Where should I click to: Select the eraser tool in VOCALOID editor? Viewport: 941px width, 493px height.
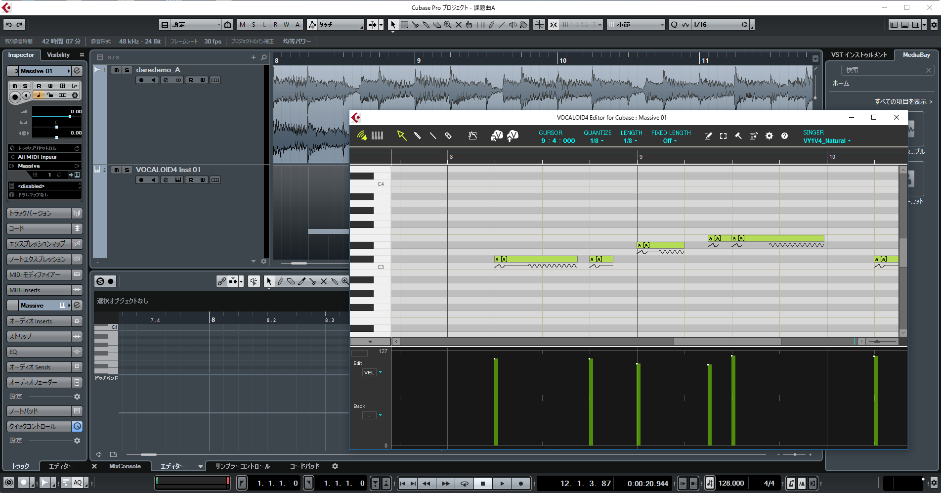coord(448,135)
